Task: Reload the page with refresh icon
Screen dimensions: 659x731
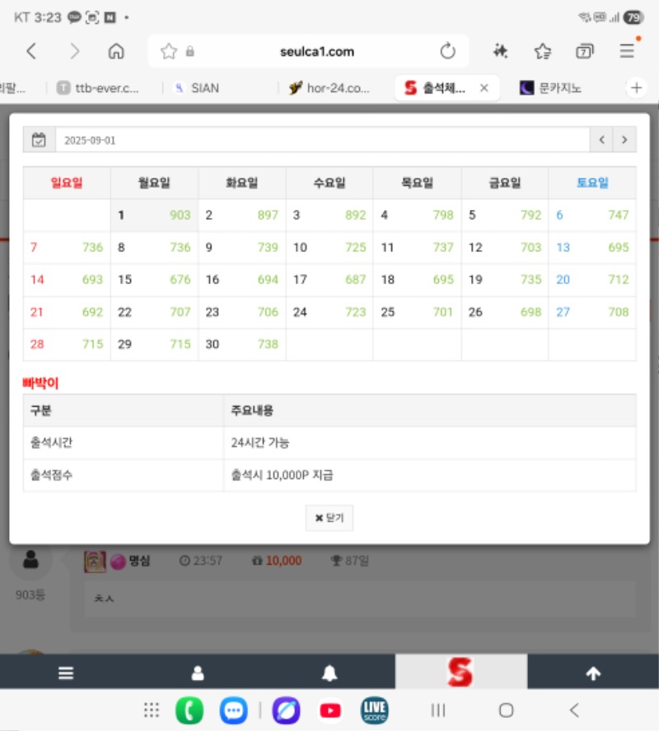Action: [447, 51]
